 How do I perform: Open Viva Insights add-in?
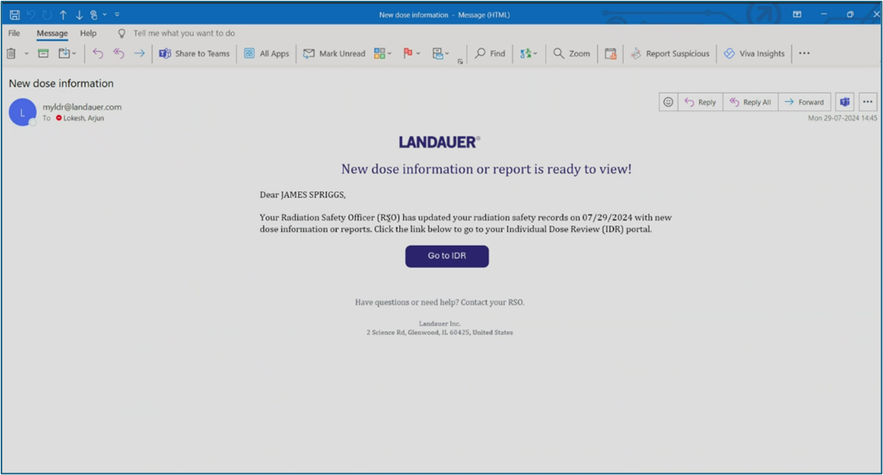coord(754,54)
